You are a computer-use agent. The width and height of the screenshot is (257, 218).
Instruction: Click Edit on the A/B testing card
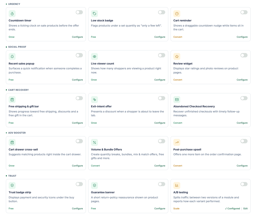245,209
